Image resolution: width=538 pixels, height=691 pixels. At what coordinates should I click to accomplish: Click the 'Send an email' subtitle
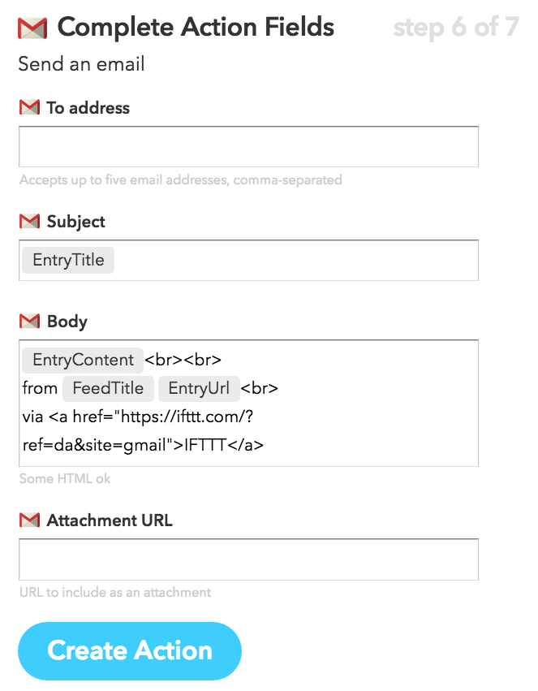coord(81,63)
